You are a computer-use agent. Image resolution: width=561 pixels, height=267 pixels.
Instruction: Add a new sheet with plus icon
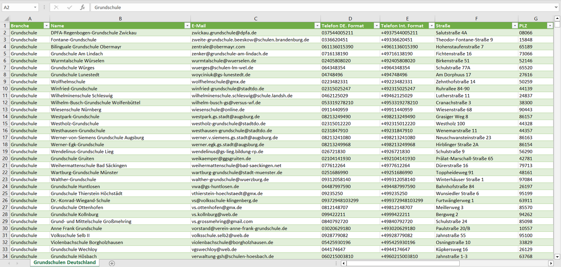112,263
